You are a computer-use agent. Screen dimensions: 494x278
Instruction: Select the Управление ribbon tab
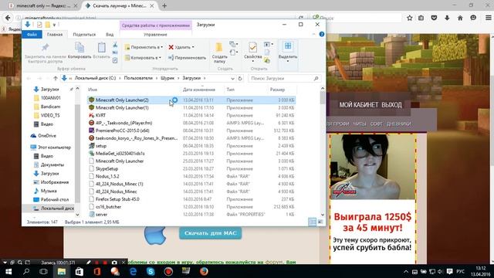tap(155, 34)
